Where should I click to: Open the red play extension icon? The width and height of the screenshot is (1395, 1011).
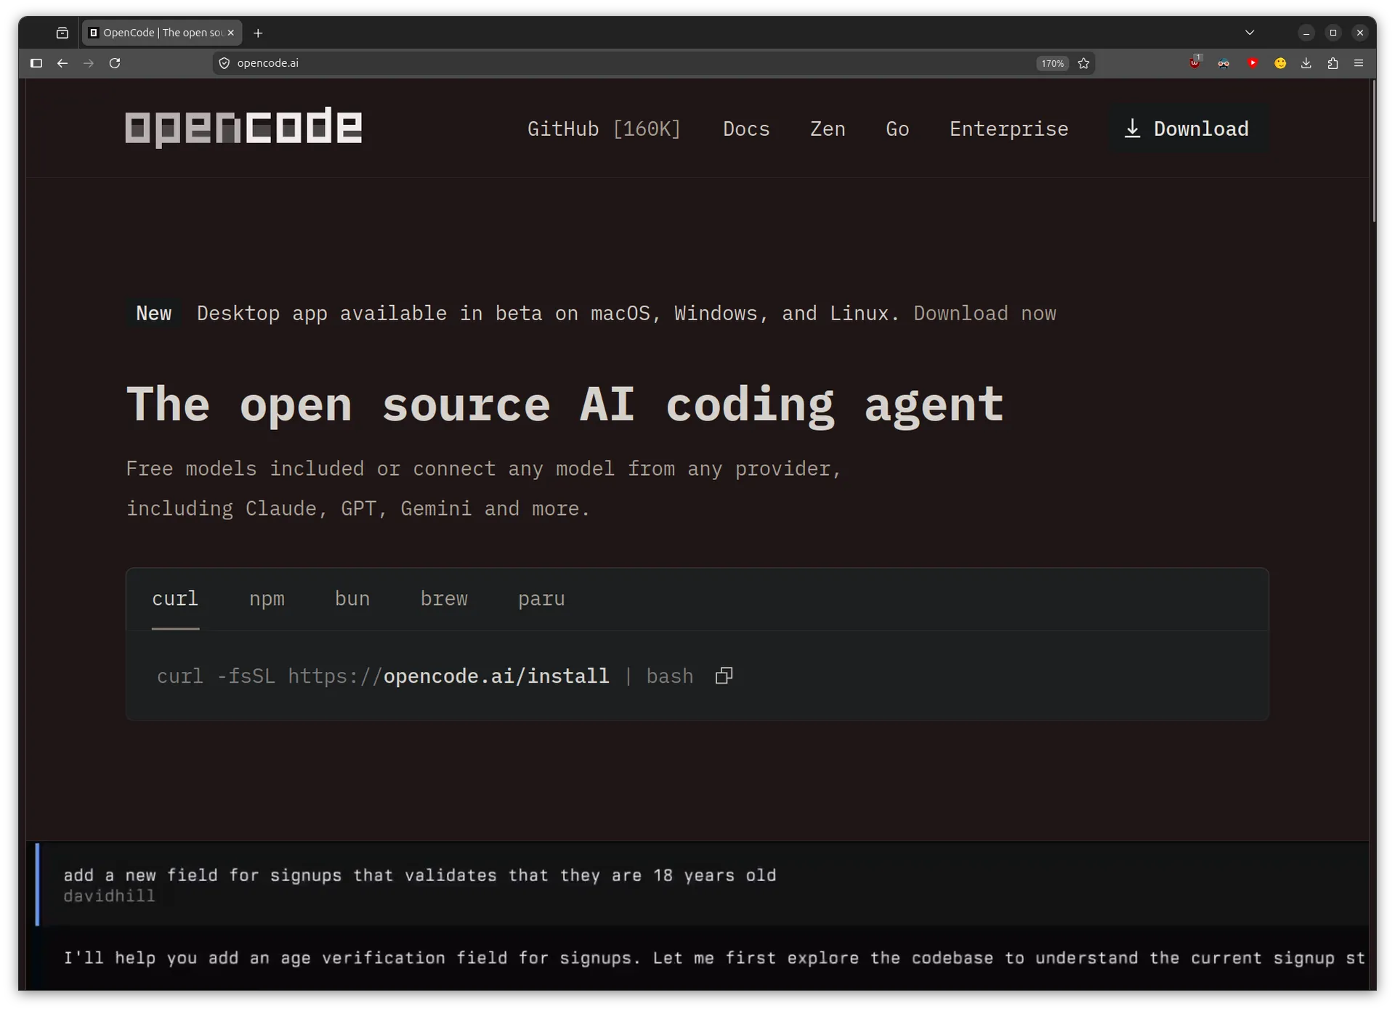pyautogui.click(x=1253, y=63)
